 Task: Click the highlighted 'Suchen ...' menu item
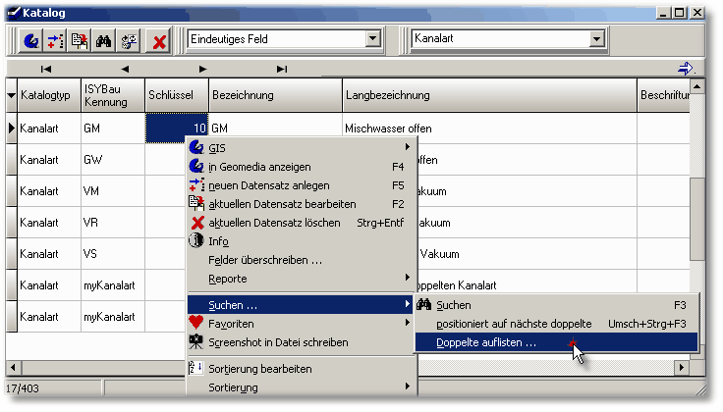tap(301, 305)
